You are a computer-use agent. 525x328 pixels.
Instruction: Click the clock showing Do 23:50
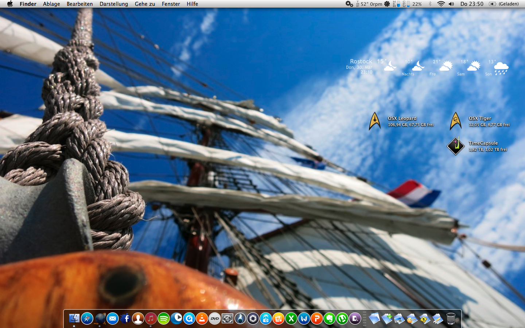coord(472,4)
